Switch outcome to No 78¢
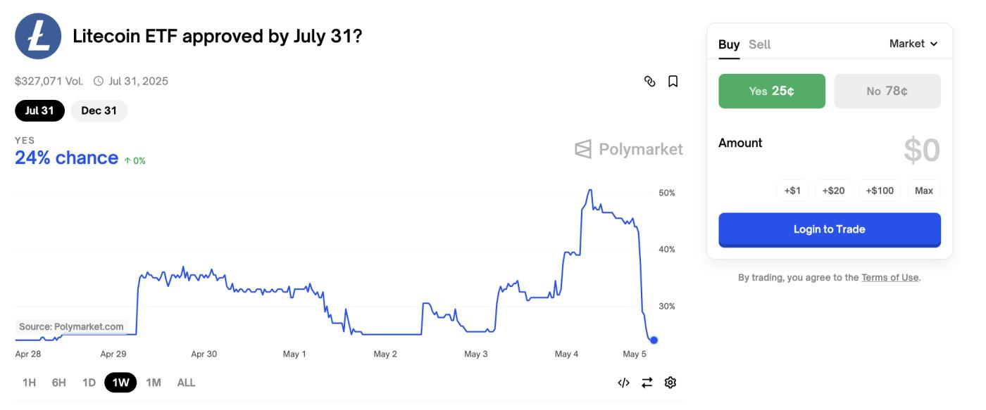The width and height of the screenshot is (986, 410). tap(887, 91)
